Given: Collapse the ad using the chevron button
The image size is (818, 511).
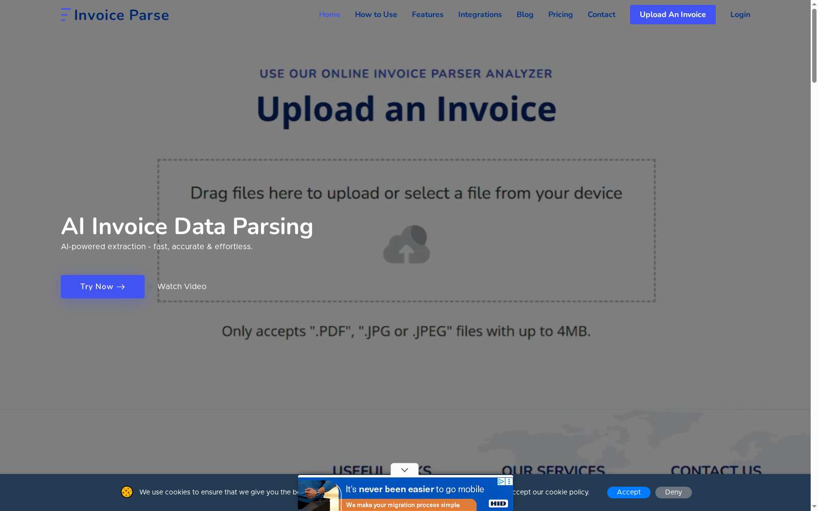Looking at the screenshot, I should [x=404, y=470].
